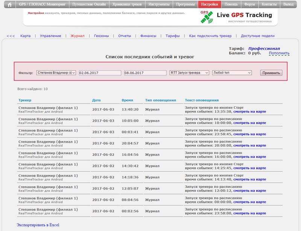Open the Настройки tab
Screen dimensions: 301x231
209,5
